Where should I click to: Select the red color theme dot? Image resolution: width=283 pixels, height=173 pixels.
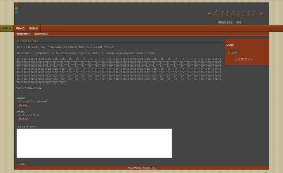coord(16,4)
